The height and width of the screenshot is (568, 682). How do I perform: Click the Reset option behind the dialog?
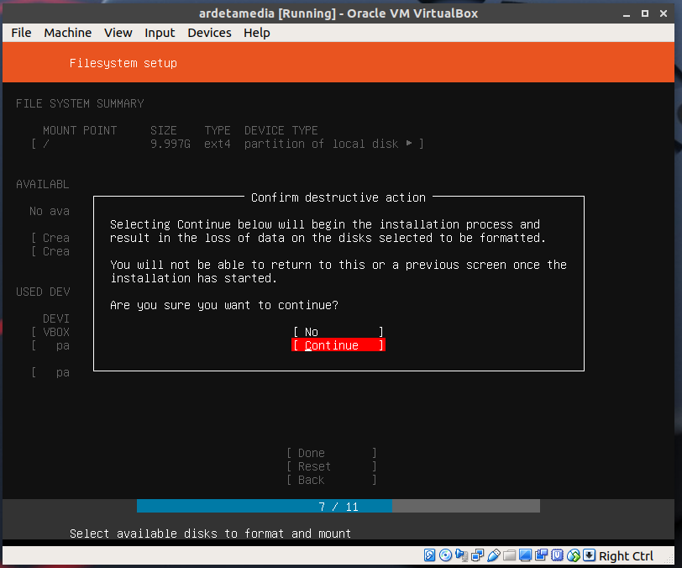click(x=331, y=466)
